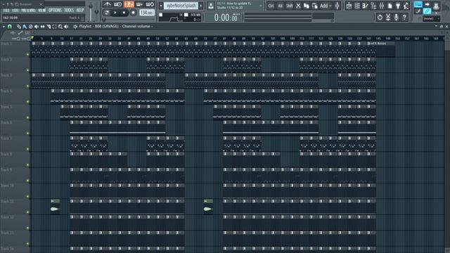Click the one-click audio recording microphone icon
This screenshot has height=253, width=450.
point(397,18)
